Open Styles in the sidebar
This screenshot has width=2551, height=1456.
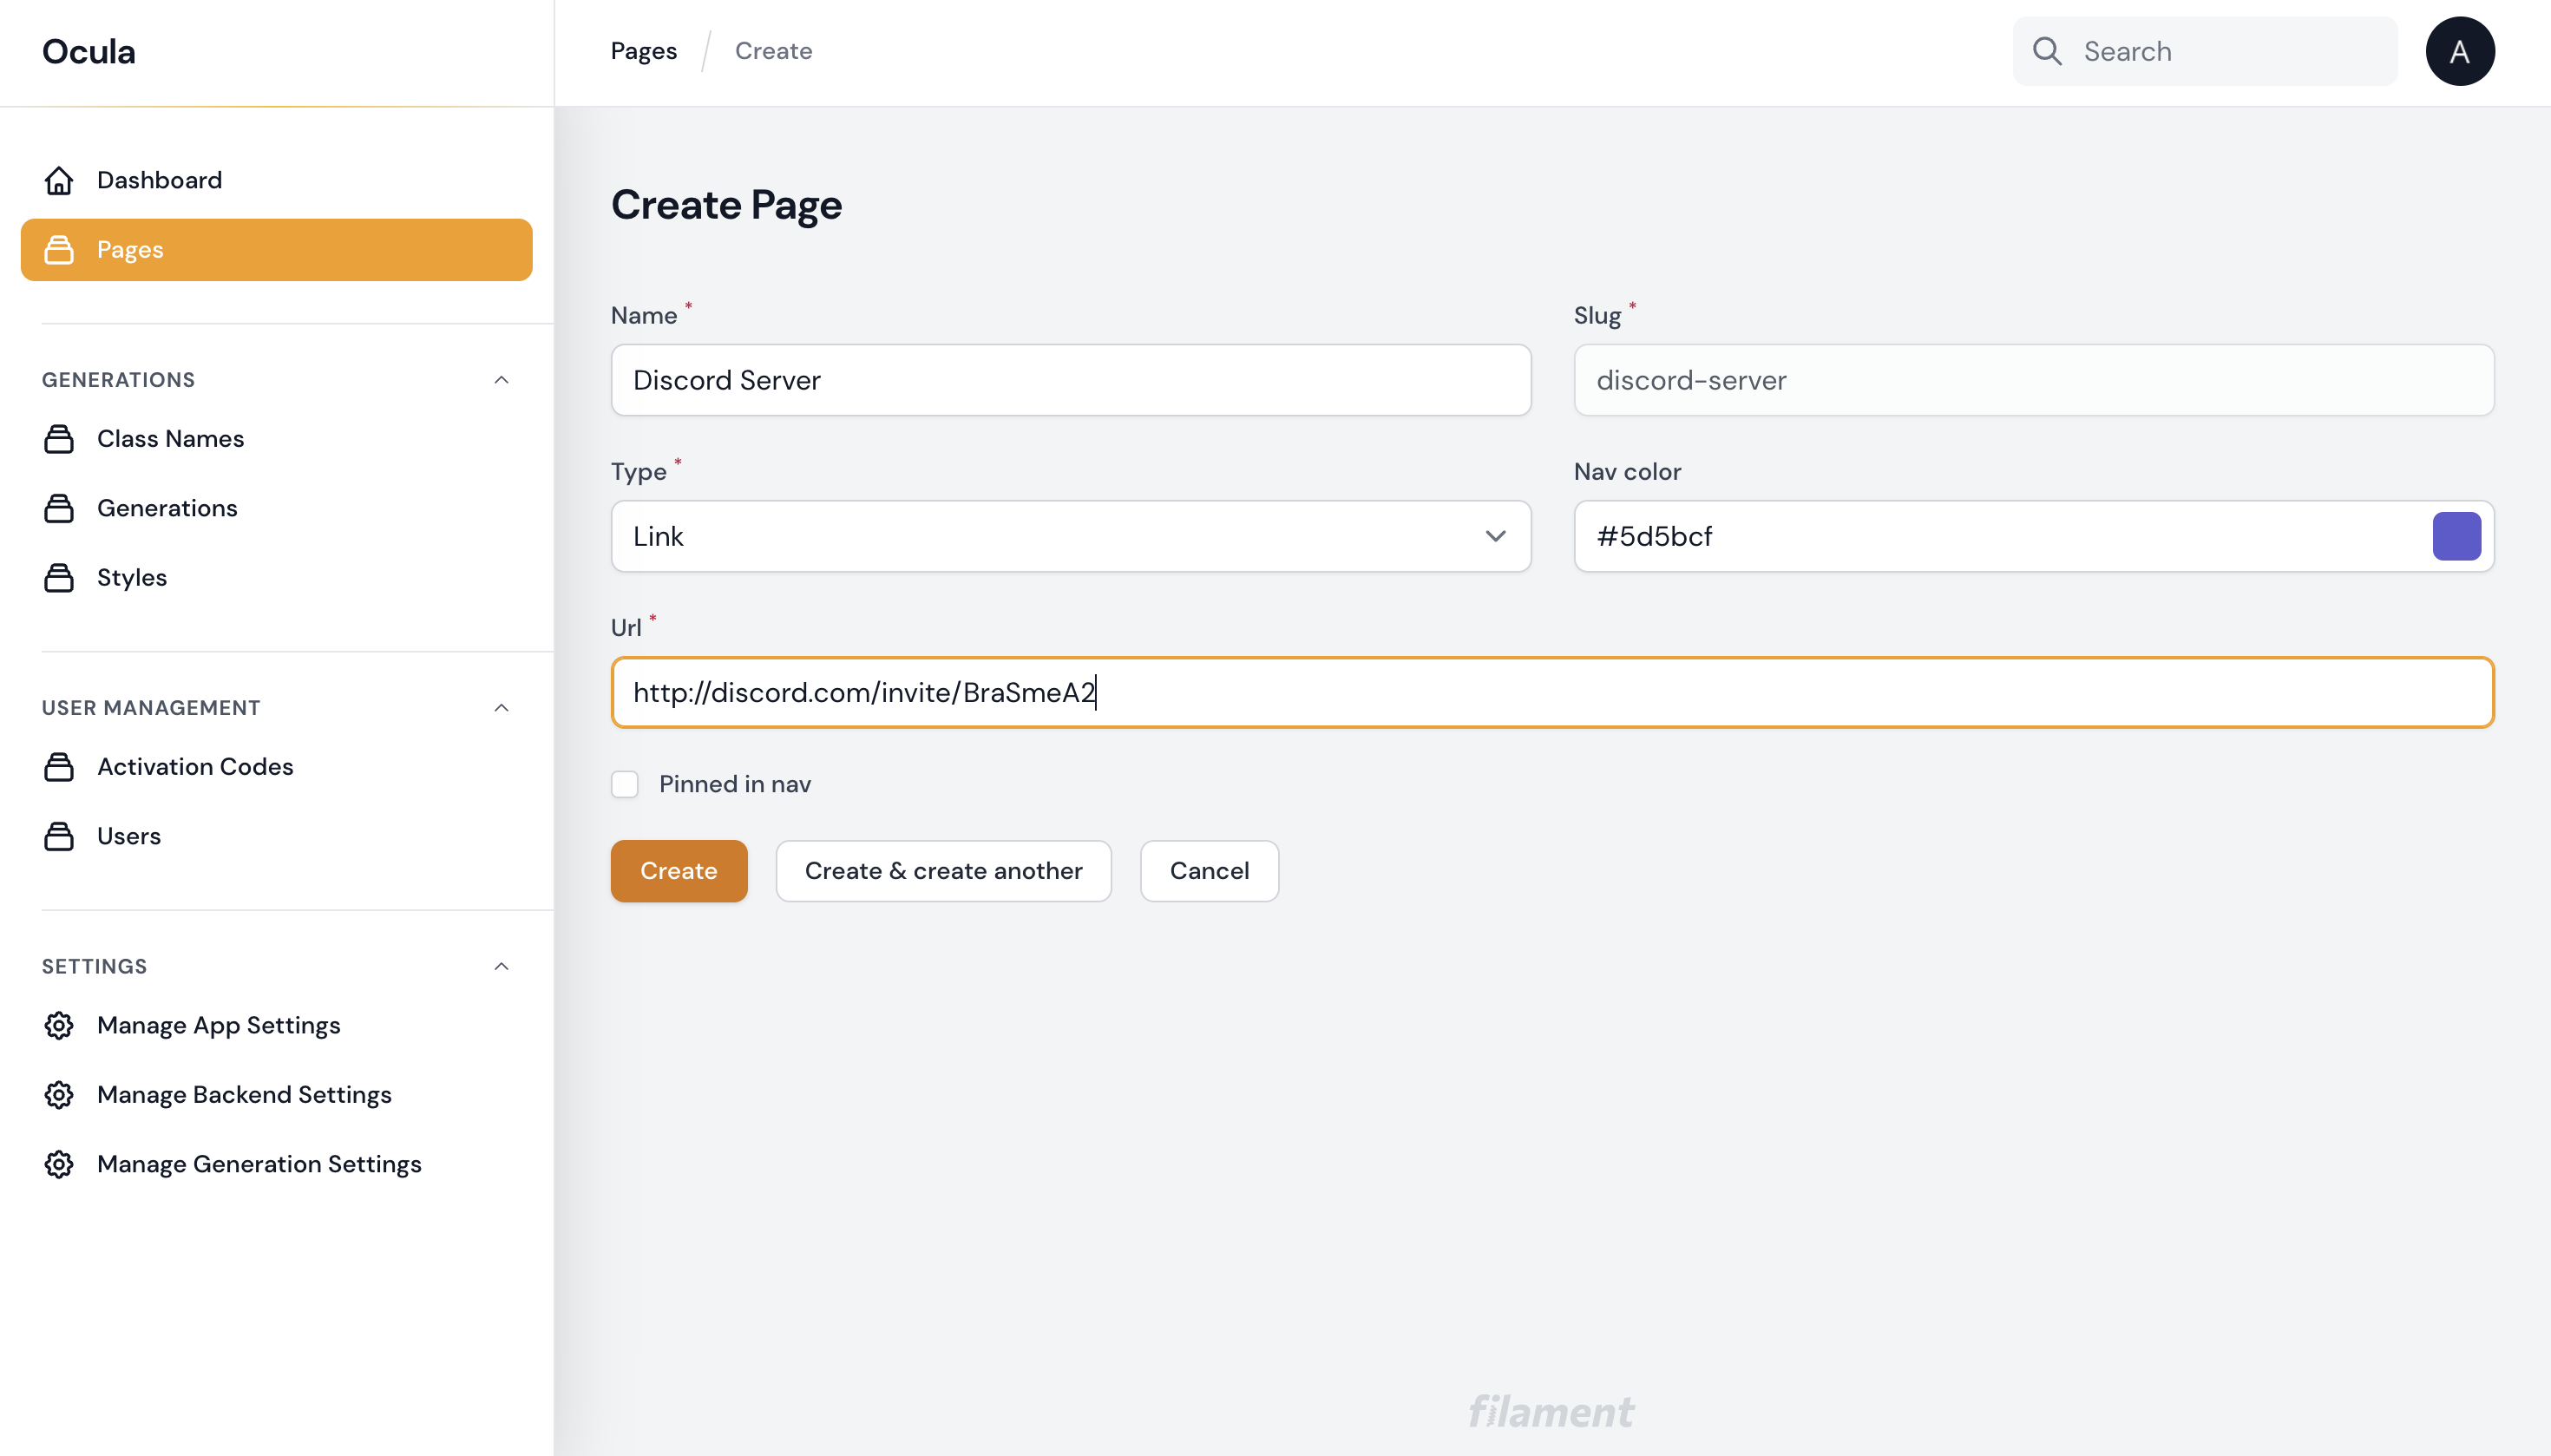tap(276, 578)
